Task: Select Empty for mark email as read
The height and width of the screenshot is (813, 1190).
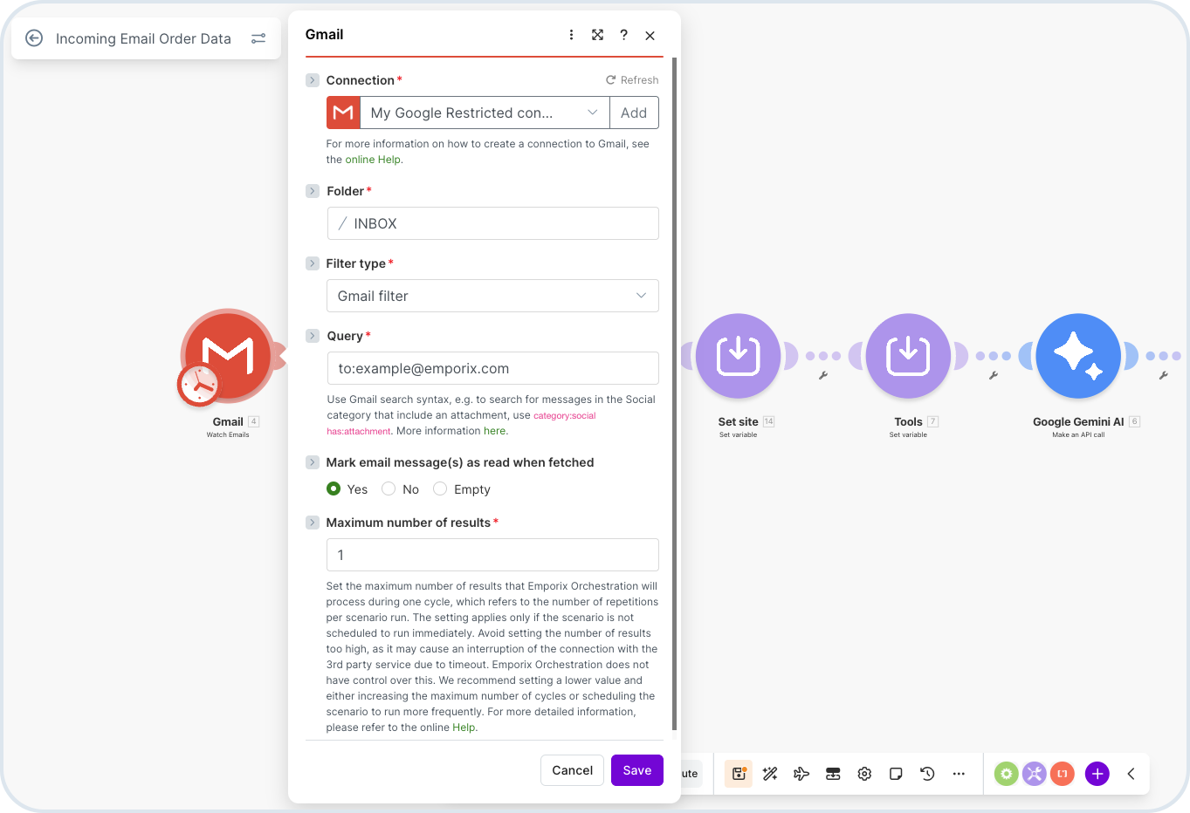Action: [x=440, y=489]
